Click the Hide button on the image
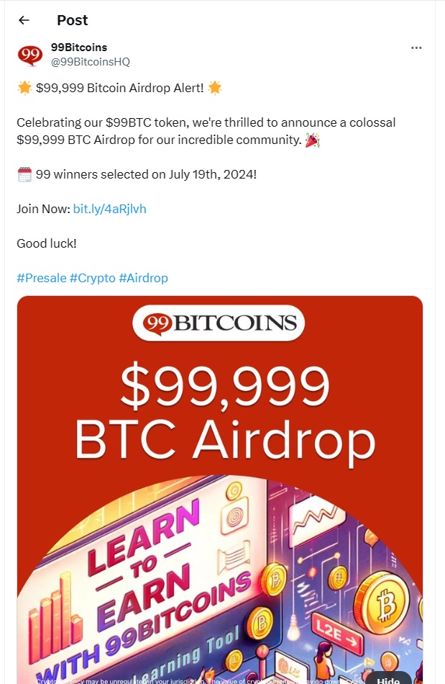The width and height of the screenshot is (445, 684). (388, 678)
